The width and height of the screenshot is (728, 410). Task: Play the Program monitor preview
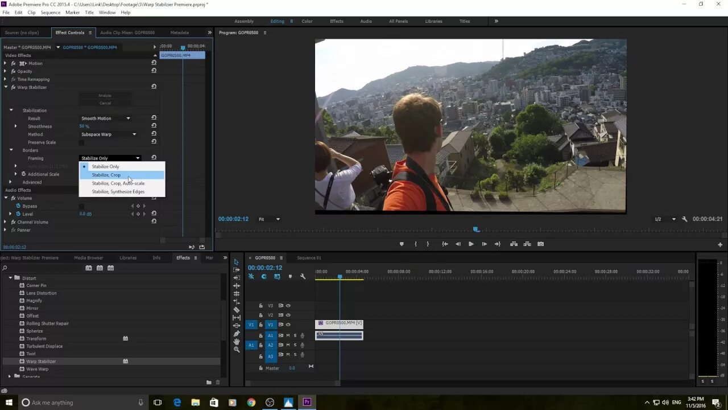(x=471, y=244)
